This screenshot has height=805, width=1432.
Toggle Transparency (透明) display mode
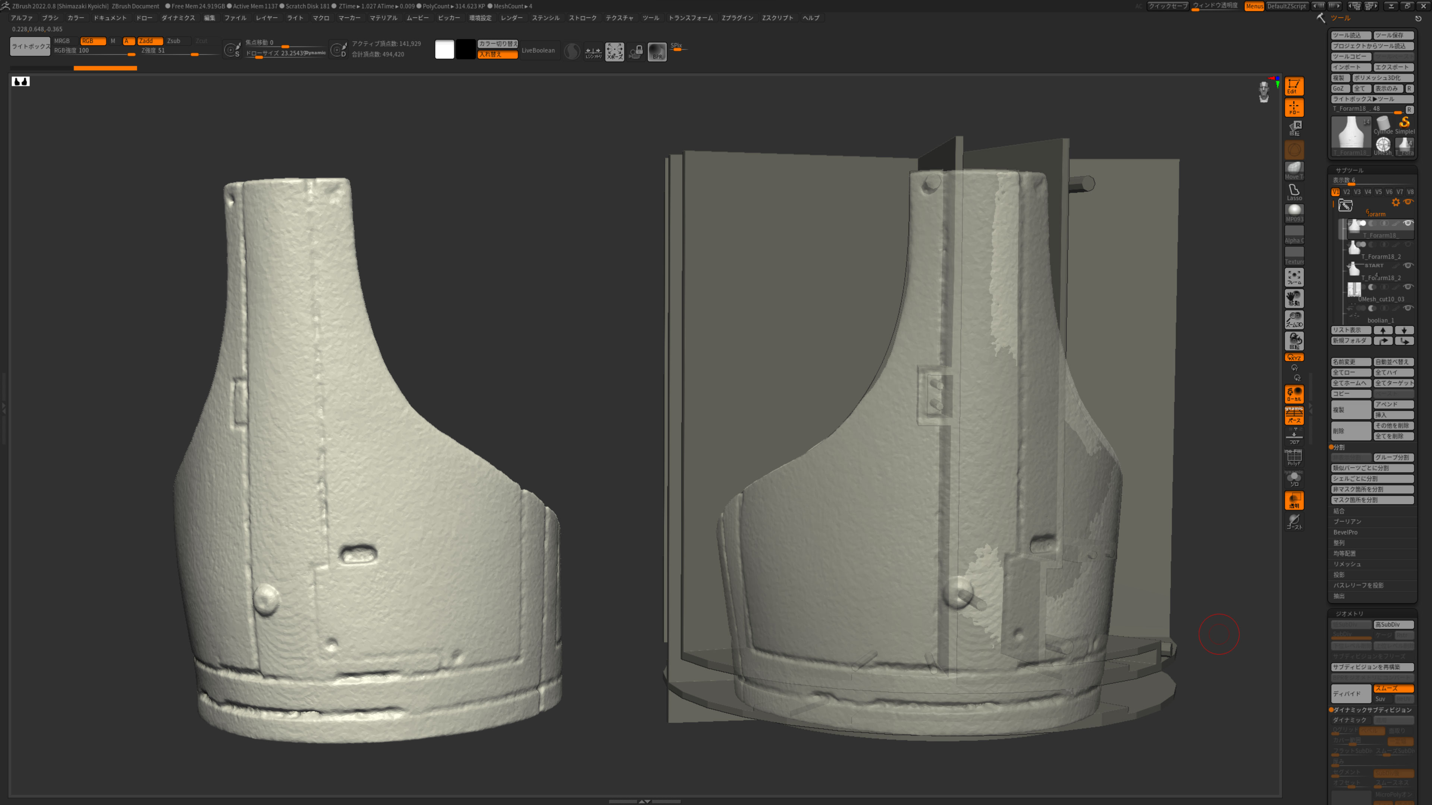pos(1294,500)
